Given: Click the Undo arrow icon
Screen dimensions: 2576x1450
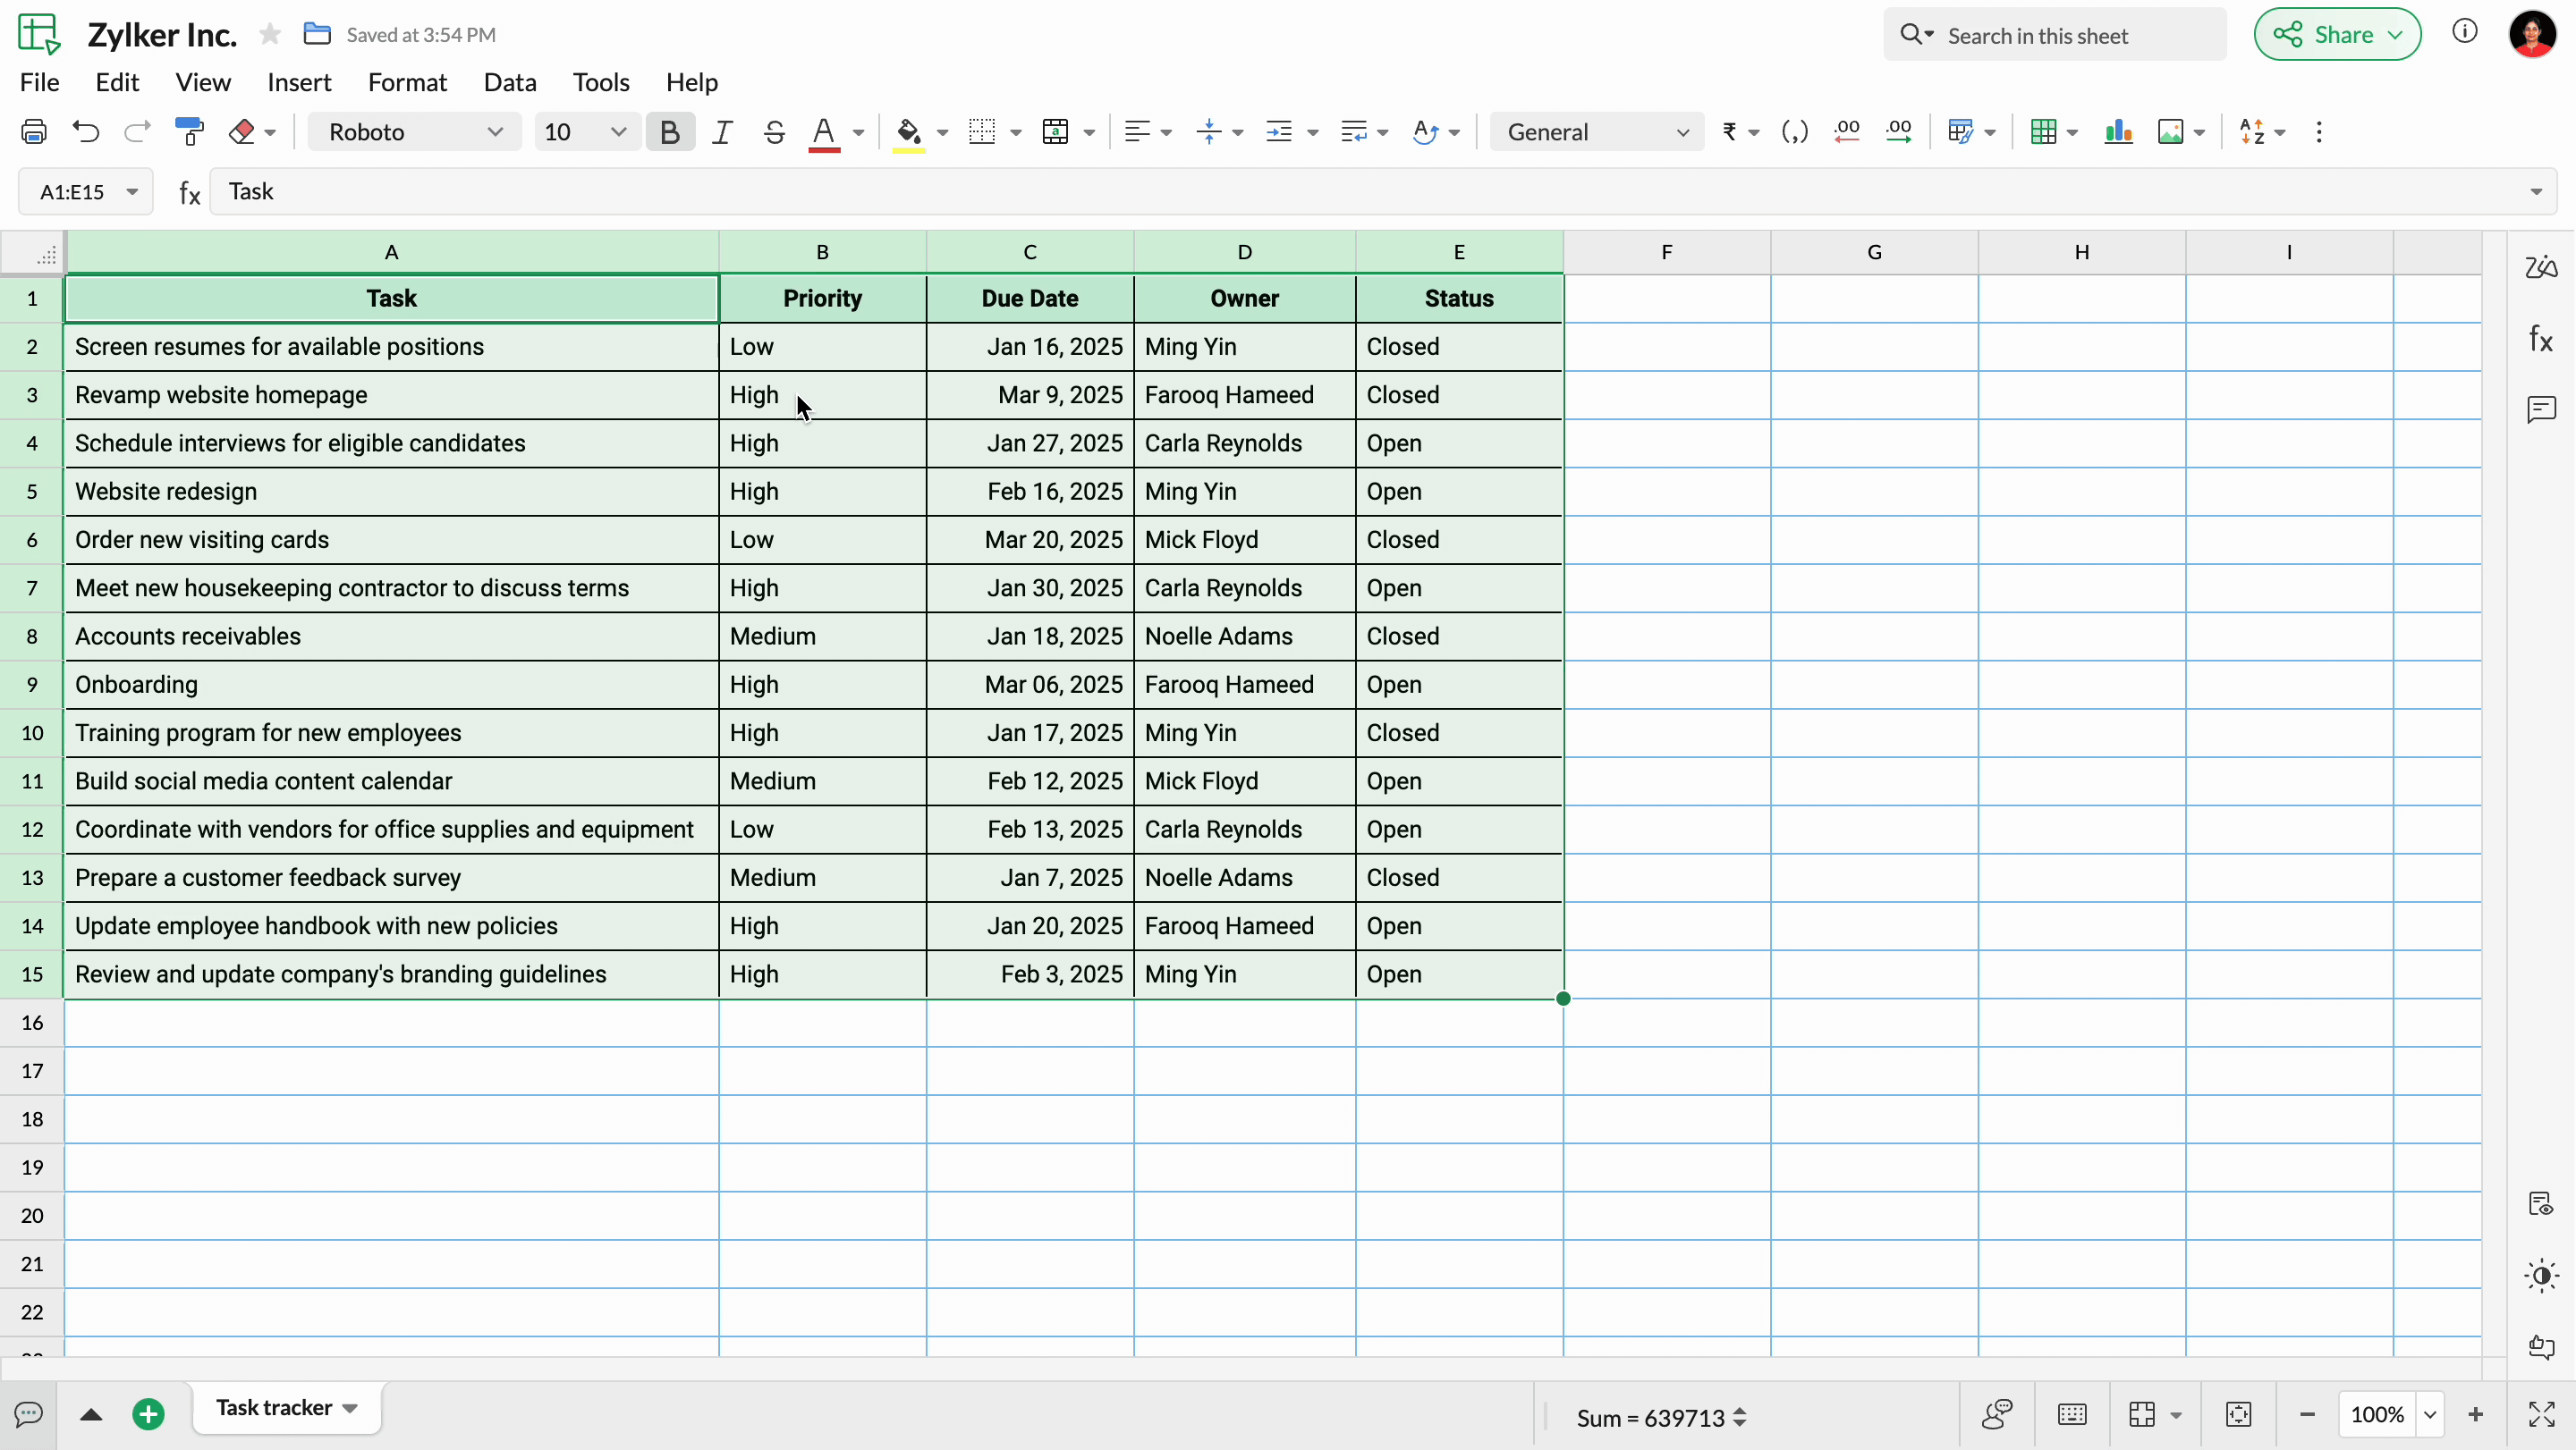Looking at the screenshot, I should [86, 132].
